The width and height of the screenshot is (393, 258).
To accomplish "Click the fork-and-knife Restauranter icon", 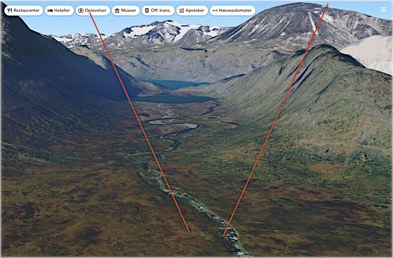I will click(x=9, y=10).
